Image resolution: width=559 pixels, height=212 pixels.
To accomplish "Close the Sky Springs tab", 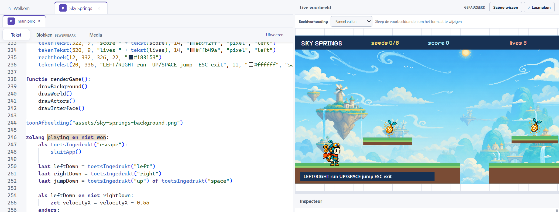I will [99, 8].
